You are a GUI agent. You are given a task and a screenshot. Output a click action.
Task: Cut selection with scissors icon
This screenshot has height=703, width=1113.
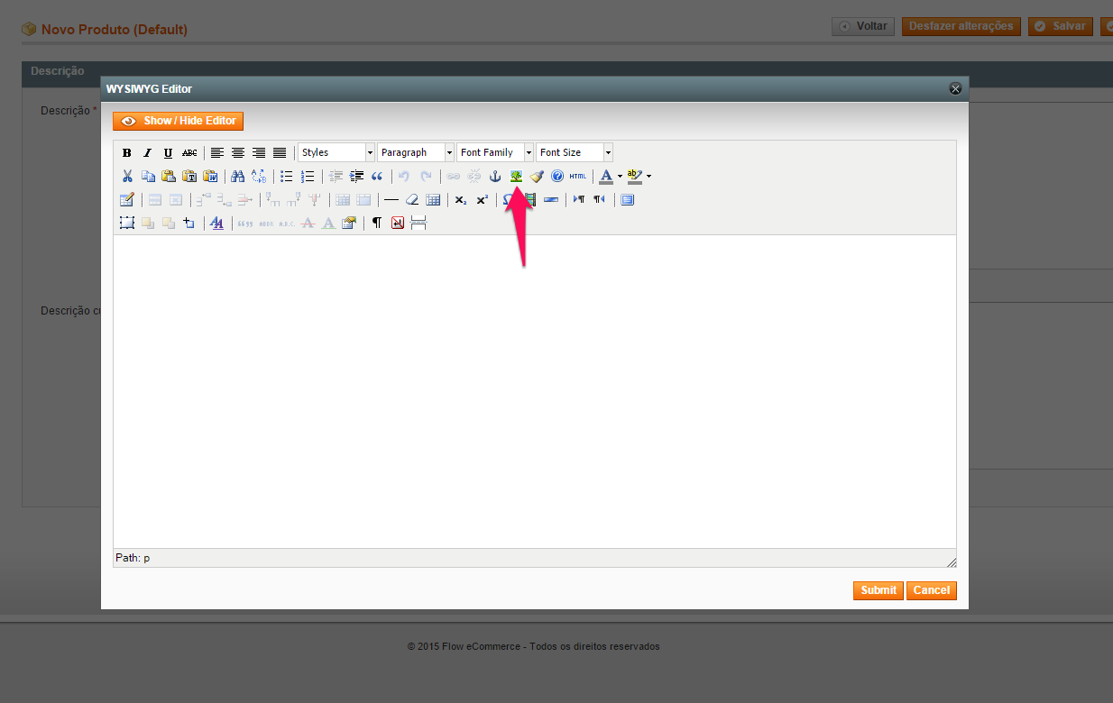click(x=127, y=176)
